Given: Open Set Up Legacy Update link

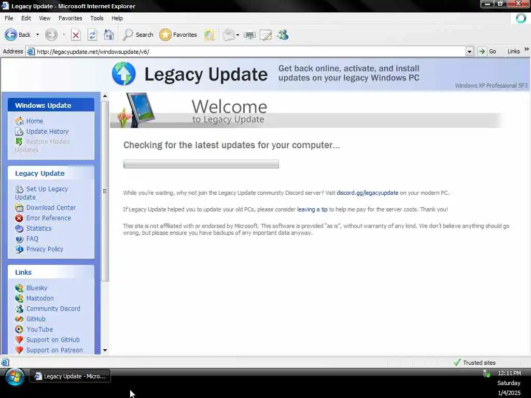Looking at the screenshot, I should tap(41, 193).
